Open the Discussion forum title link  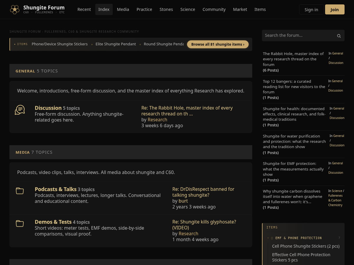[x=48, y=108]
